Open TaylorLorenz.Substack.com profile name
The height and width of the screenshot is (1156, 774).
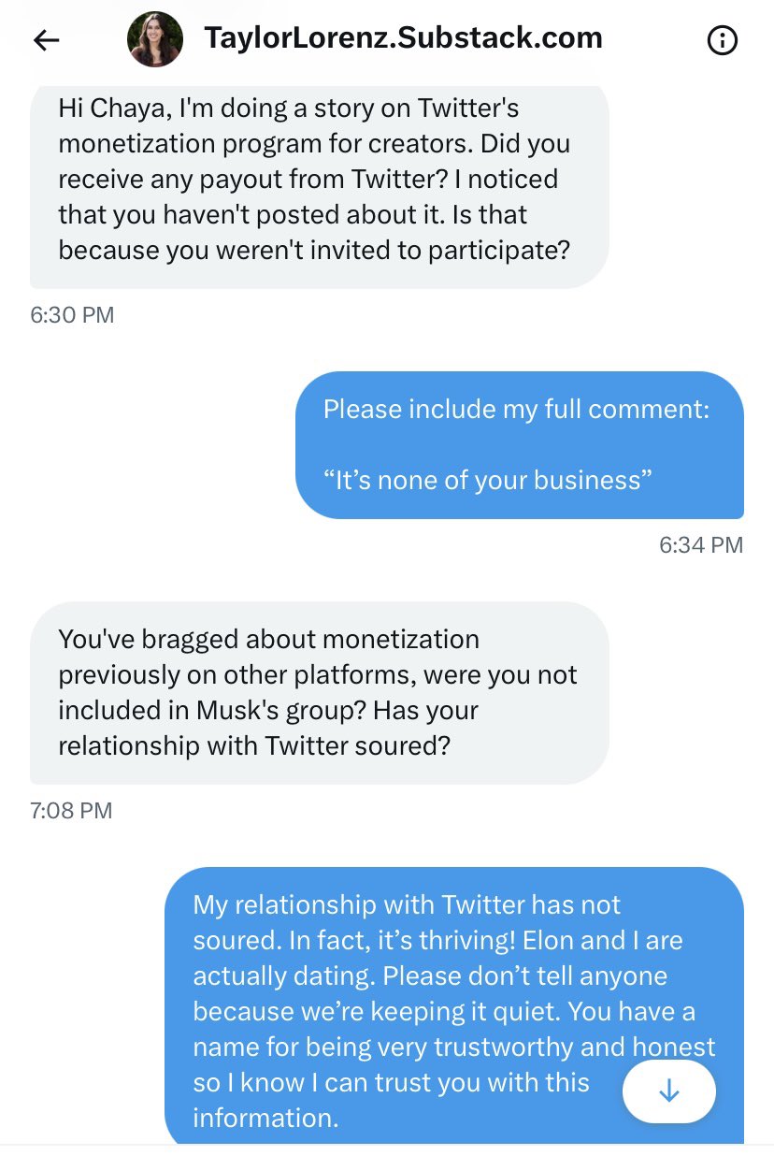(x=403, y=38)
